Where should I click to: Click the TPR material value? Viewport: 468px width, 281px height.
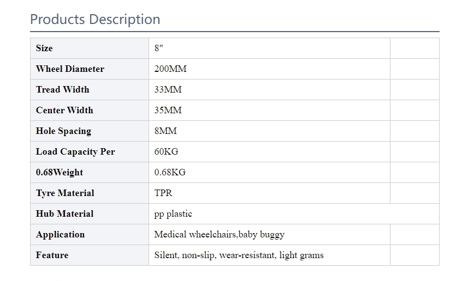click(163, 193)
